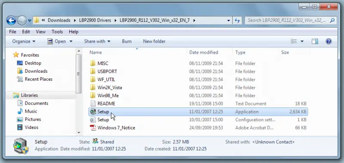Click the 'Text Document' type cell
This screenshot has height=163, width=344.
(x=251, y=104)
